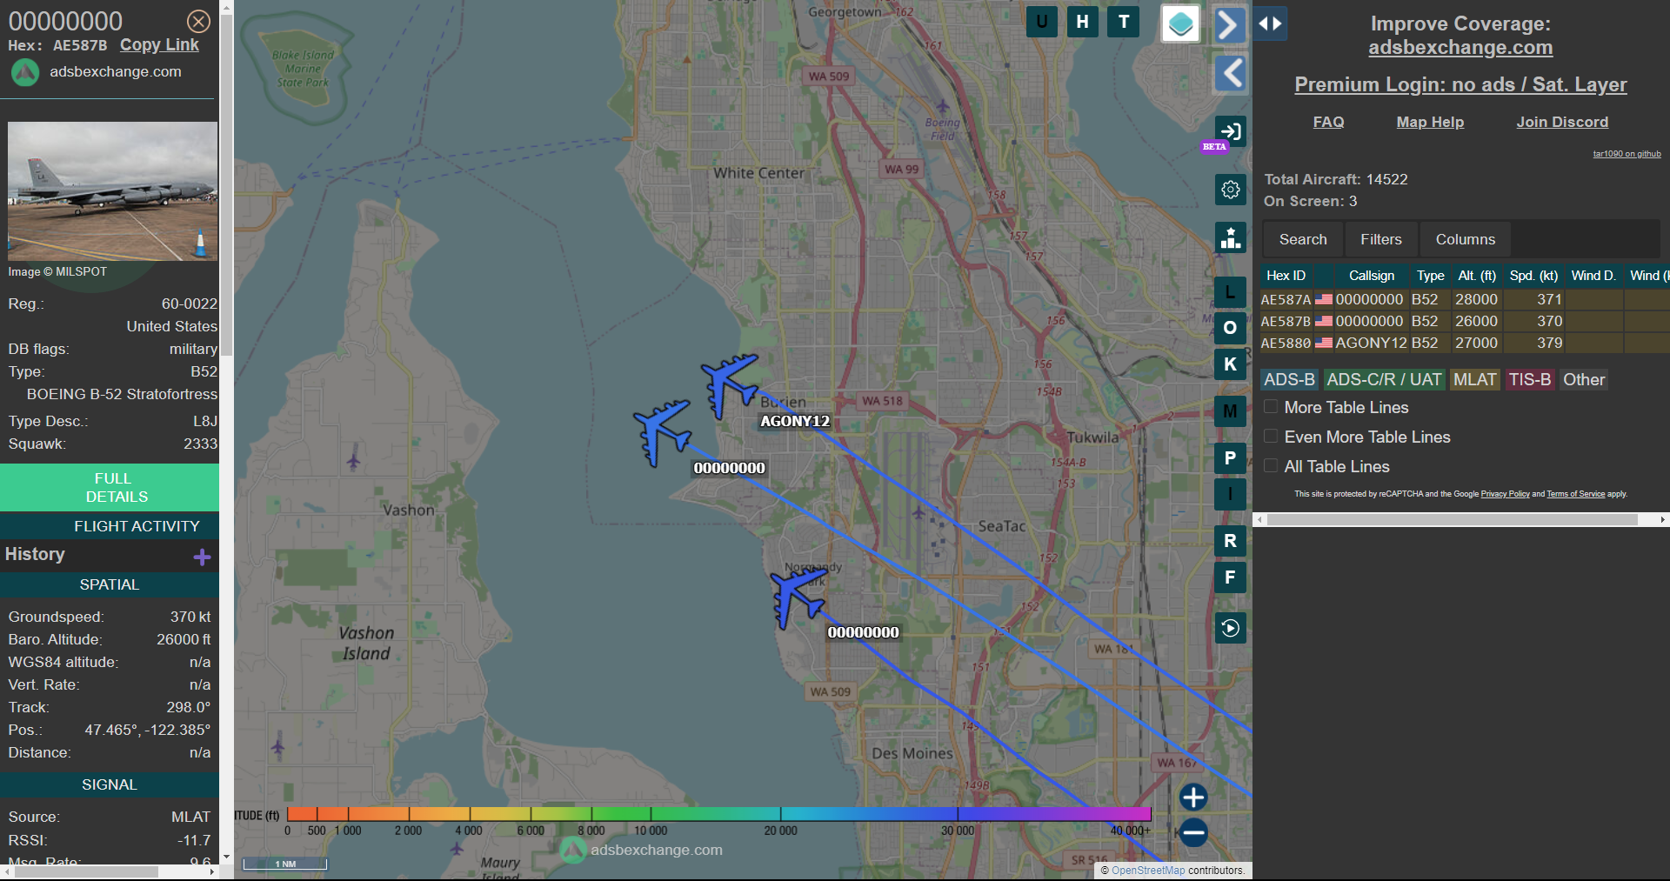
Task: Open the map layer selector icon
Action: [1180, 24]
